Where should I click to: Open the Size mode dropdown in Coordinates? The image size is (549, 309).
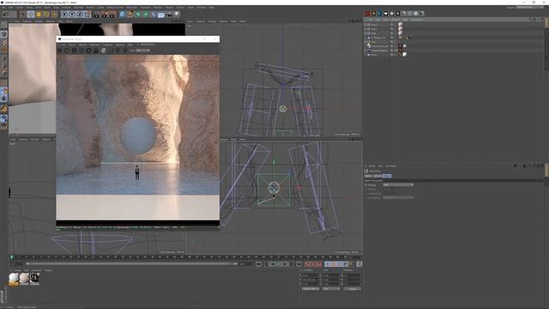click(x=331, y=288)
